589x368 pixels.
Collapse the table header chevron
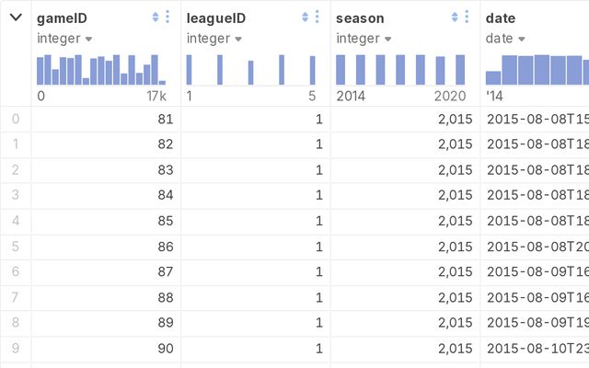pyautogui.click(x=16, y=17)
